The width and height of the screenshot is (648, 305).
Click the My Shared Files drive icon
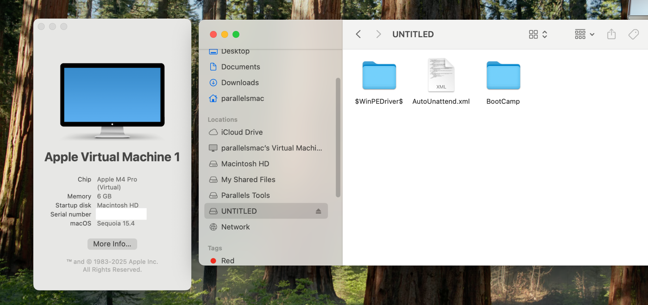click(213, 180)
